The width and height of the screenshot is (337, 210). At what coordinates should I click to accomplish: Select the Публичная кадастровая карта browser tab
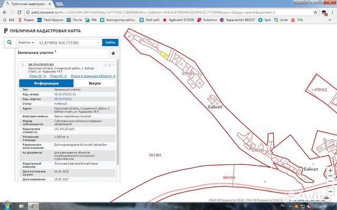coord(29,4)
